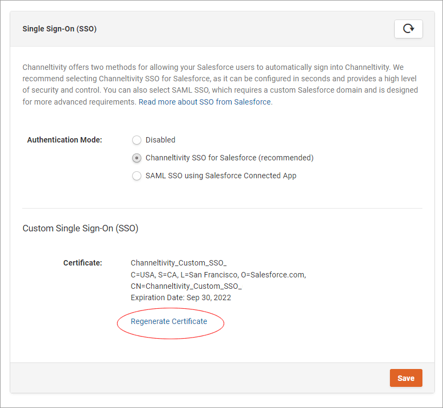Click the Custom Single Sign-On (SSO) heading
The height and width of the screenshot is (408, 443).
click(x=80, y=228)
